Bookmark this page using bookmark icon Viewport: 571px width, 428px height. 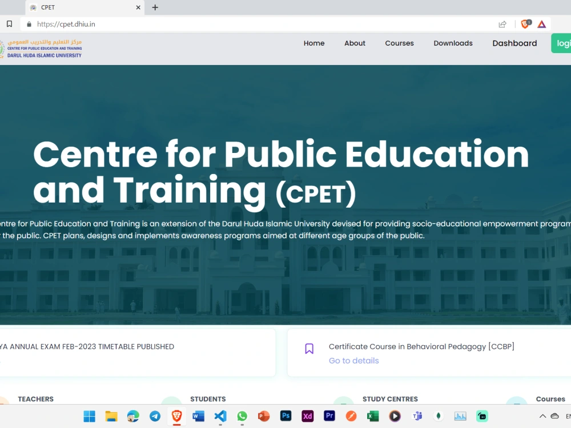(10, 24)
